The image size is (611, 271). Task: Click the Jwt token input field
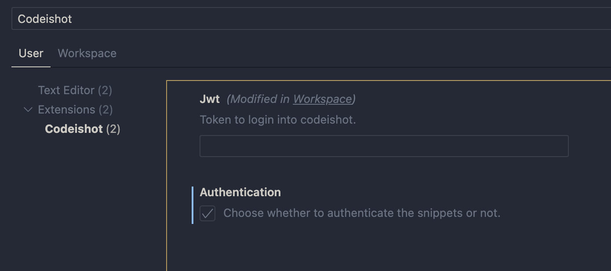pyautogui.click(x=384, y=146)
